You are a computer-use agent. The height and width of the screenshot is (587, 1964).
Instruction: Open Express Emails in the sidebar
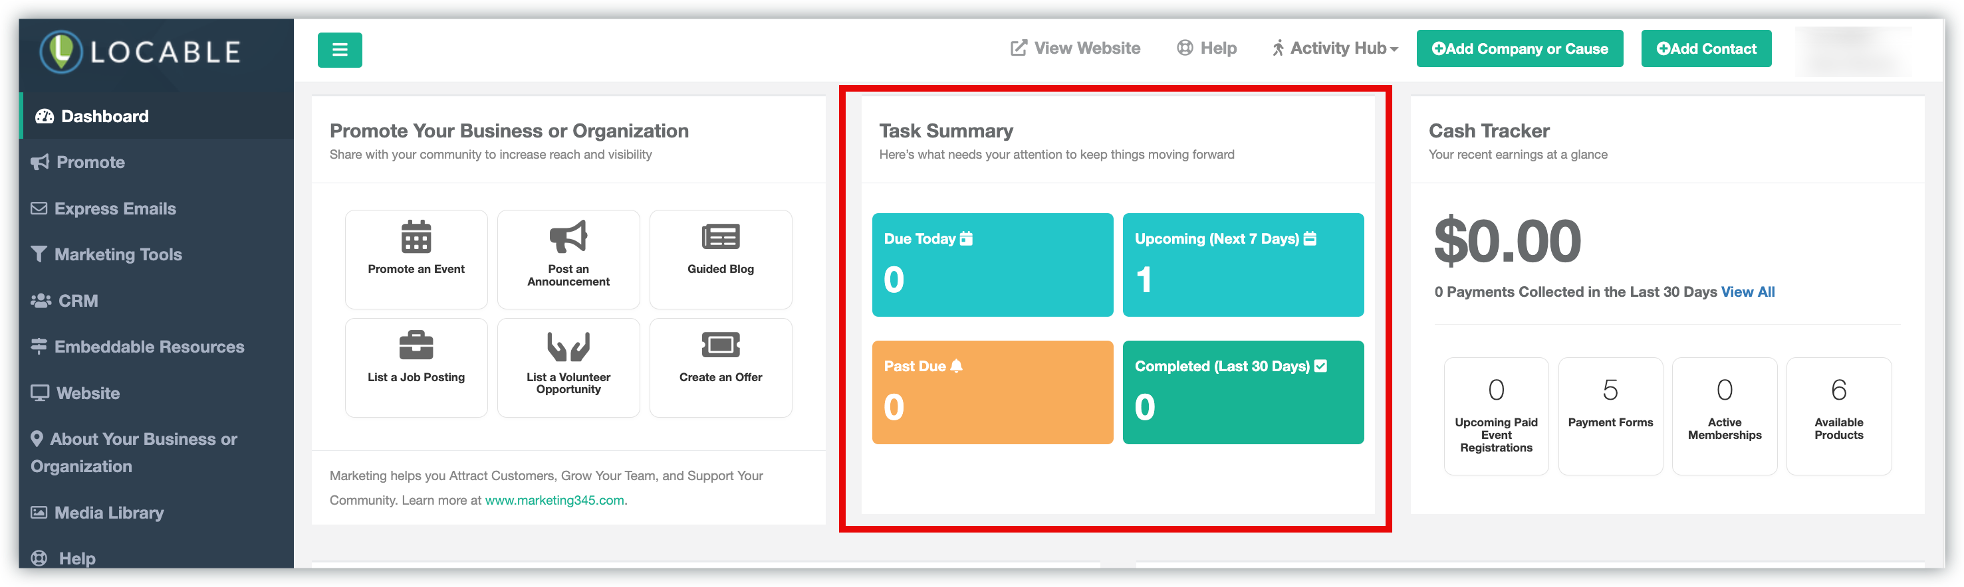pyautogui.click(x=114, y=209)
